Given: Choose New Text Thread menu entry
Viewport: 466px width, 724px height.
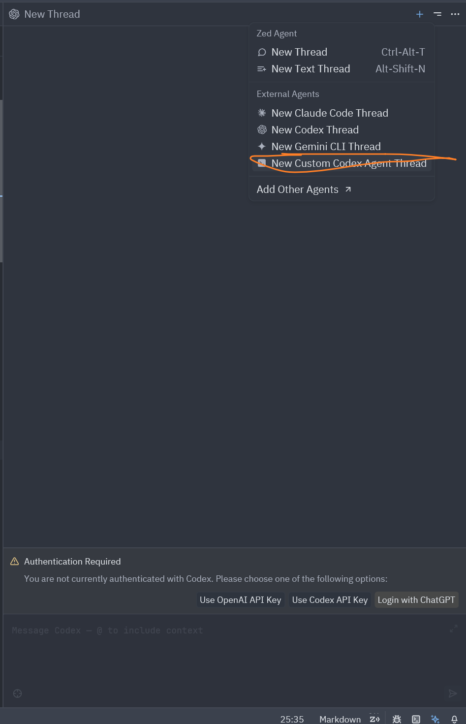Looking at the screenshot, I should [x=311, y=69].
